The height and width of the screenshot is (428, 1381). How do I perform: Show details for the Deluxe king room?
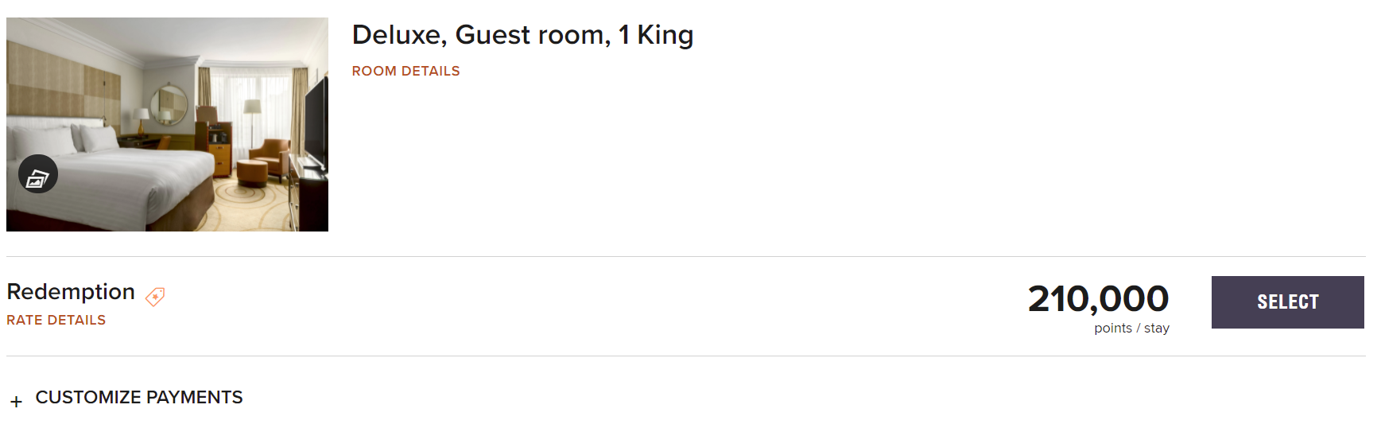click(405, 71)
